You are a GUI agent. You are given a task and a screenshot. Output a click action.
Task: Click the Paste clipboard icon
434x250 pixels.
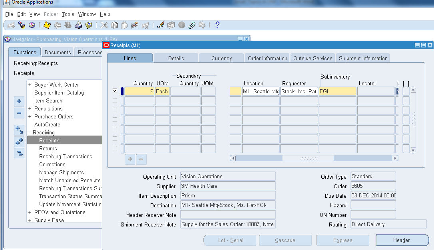coord(125,25)
